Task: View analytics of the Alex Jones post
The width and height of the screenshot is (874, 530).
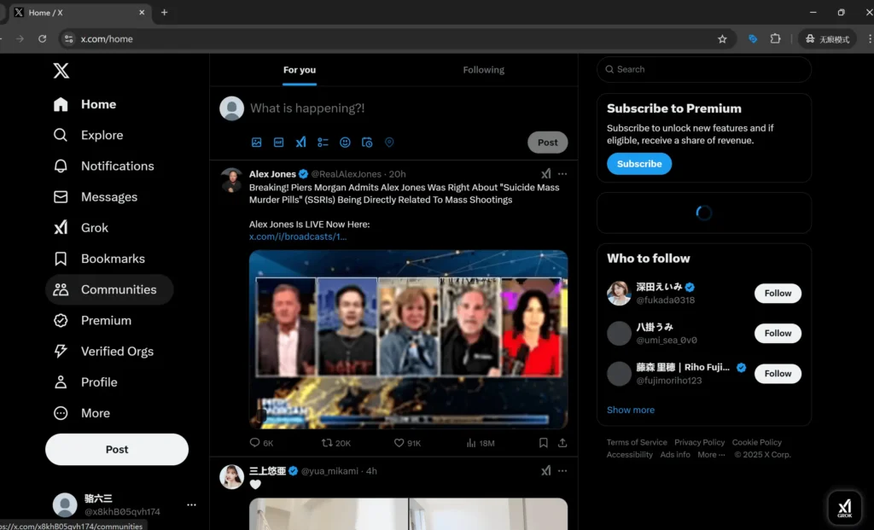Action: coord(481,443)
